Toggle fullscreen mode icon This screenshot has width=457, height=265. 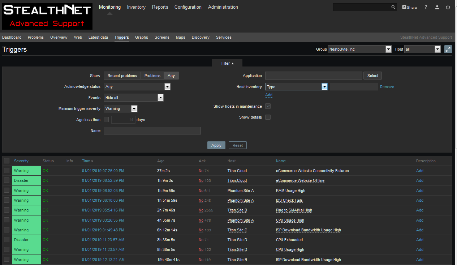448,49
